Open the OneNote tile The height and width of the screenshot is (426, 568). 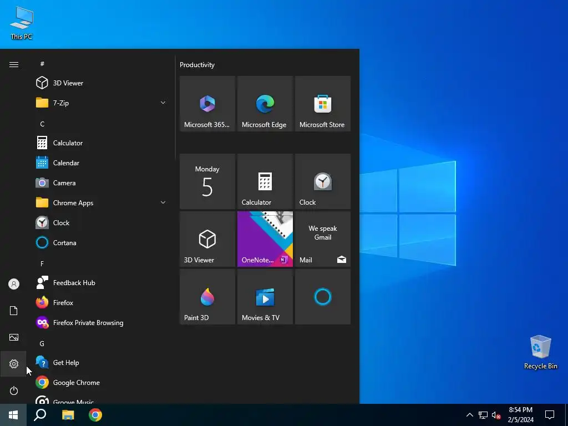point(265,239)
